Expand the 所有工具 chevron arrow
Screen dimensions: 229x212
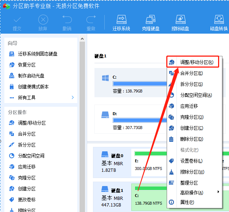pos(73,97)
